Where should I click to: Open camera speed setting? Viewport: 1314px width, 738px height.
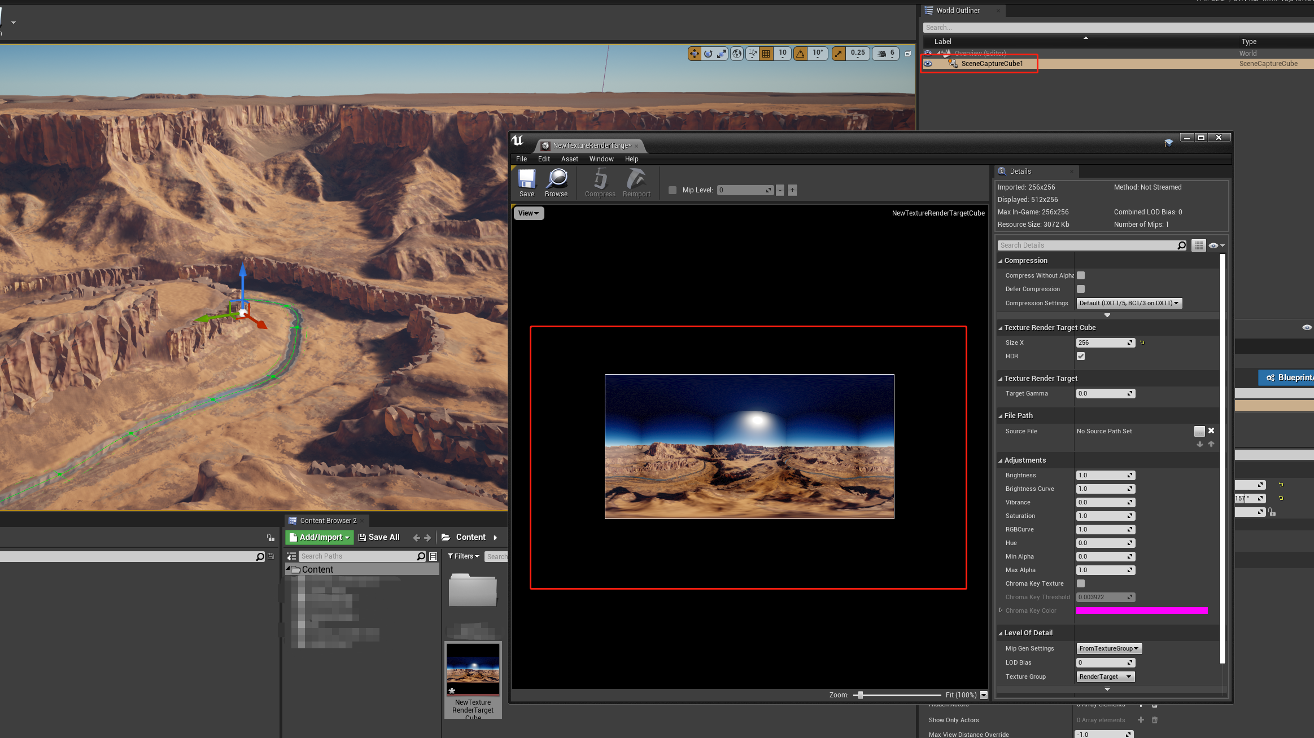coord(885,54)
